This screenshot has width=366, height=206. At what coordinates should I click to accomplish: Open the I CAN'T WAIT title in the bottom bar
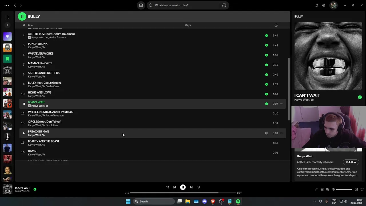coord(22,188)
